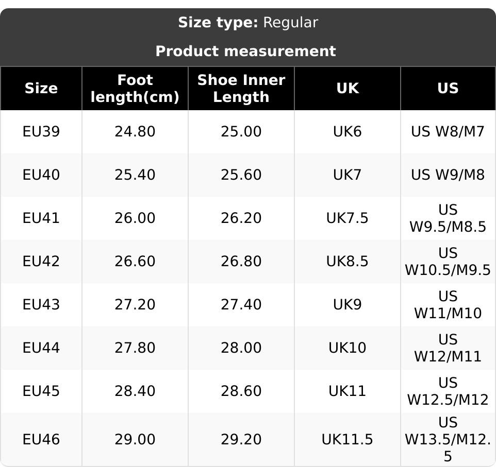Screen dimensions: 496x467
Task: Click the US W8/M7 cell
Action: tap(448, 132)
